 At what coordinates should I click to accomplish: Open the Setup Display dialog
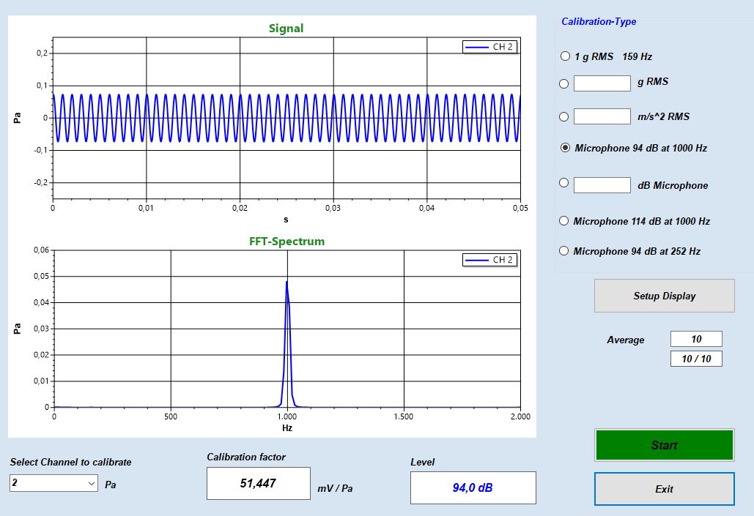click(663, 296)
